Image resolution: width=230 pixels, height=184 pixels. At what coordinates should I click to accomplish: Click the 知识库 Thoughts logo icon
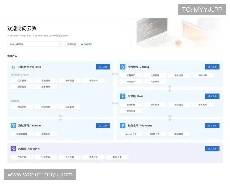tap(13, 149)
